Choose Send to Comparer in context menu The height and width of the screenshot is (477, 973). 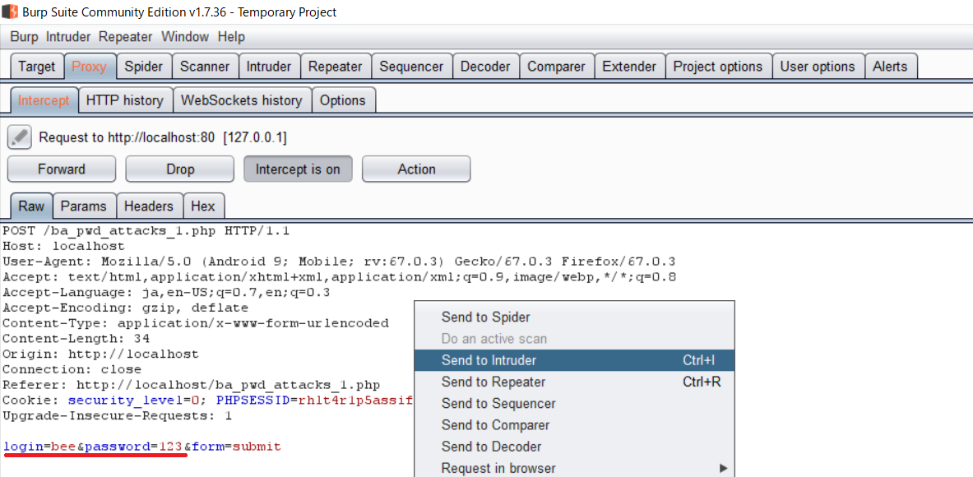click(x=574, y=425)
